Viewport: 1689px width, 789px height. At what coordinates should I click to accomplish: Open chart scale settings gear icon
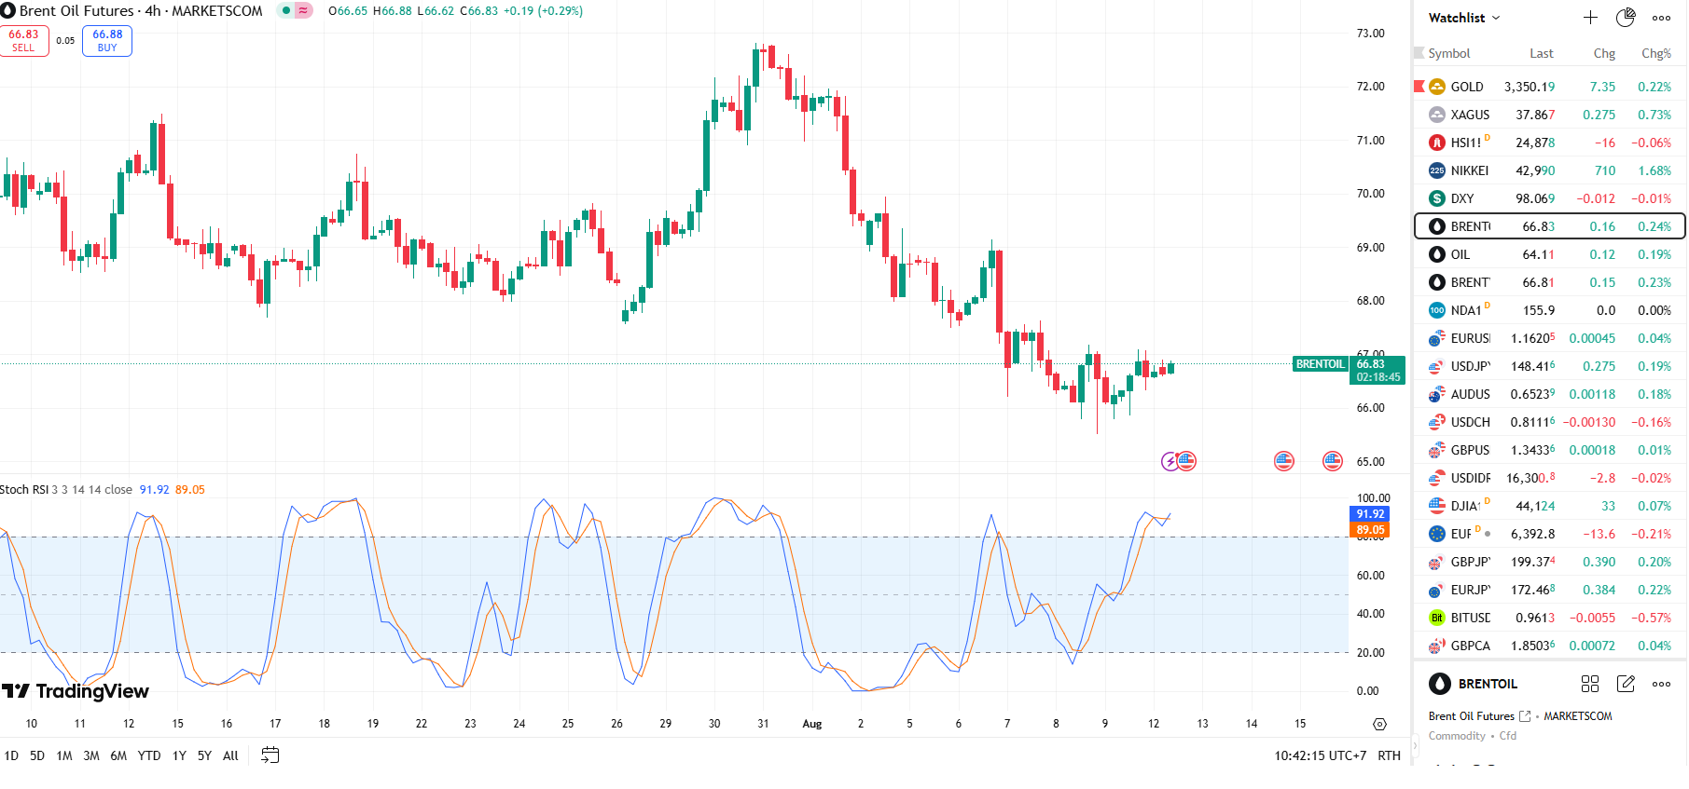[1379, 724]
